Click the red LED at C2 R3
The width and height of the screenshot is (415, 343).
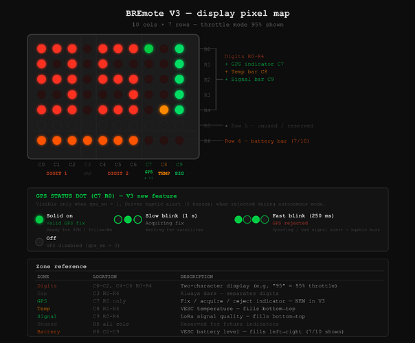point(72,95)
